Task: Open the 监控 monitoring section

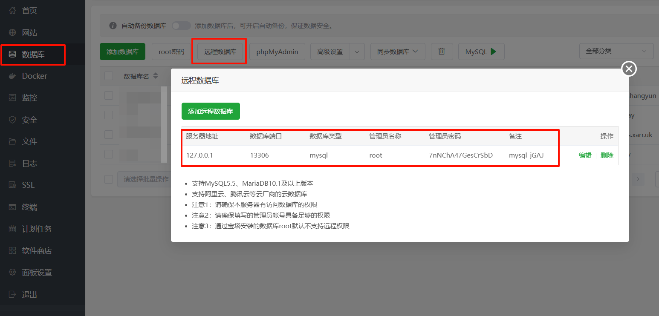Action: pos(29,97)
